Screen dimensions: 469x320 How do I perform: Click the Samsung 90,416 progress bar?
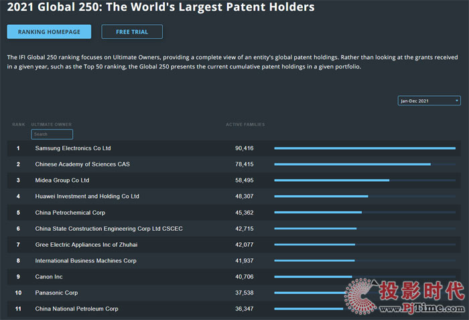[x=364, y=148]
